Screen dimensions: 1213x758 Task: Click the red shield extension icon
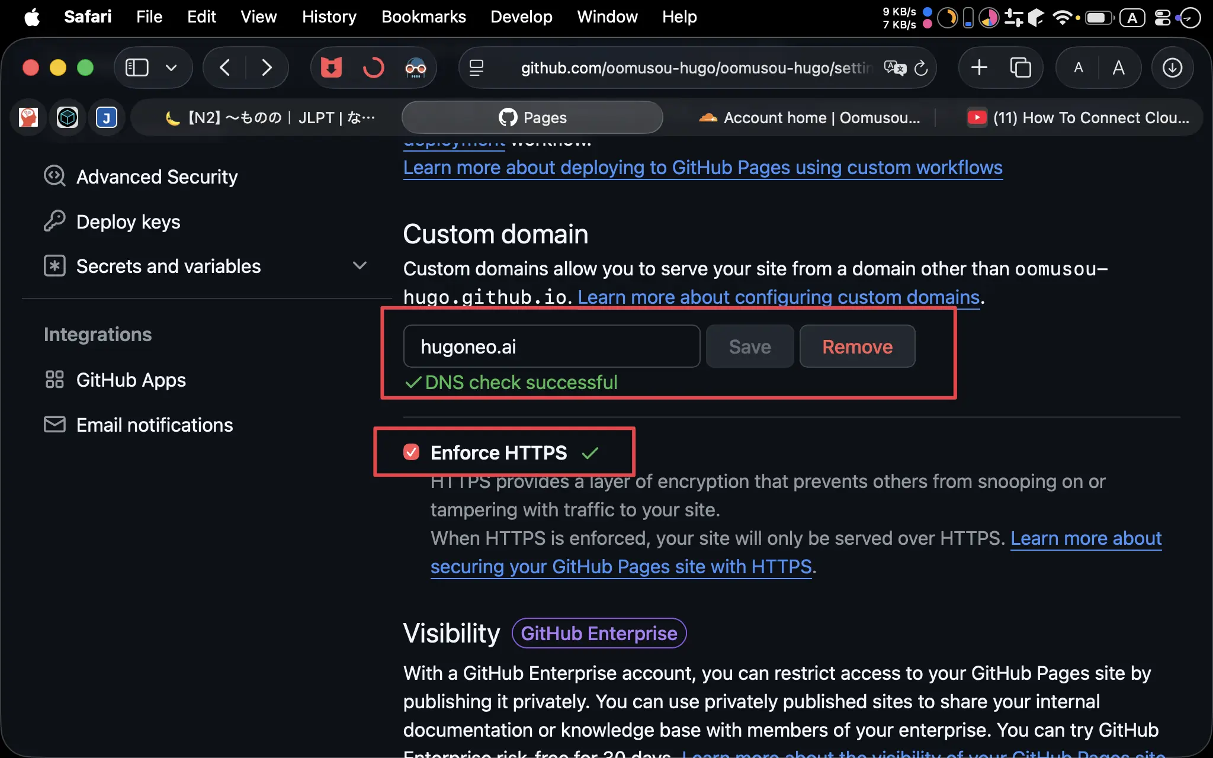(x=331, y=68)
